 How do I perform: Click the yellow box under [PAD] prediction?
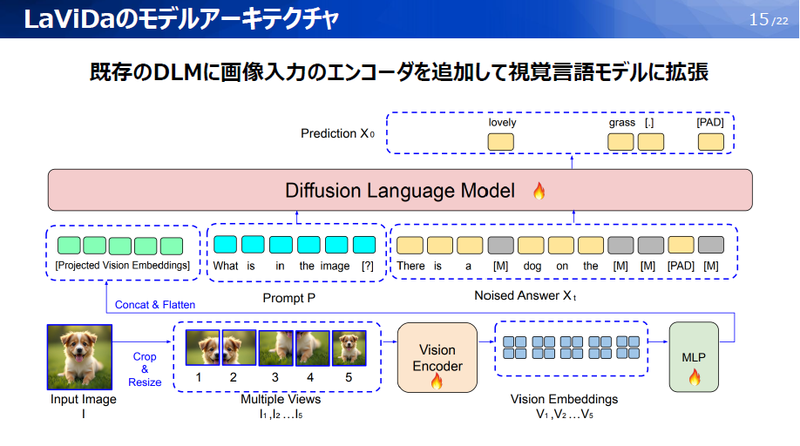tap(711, 142)
